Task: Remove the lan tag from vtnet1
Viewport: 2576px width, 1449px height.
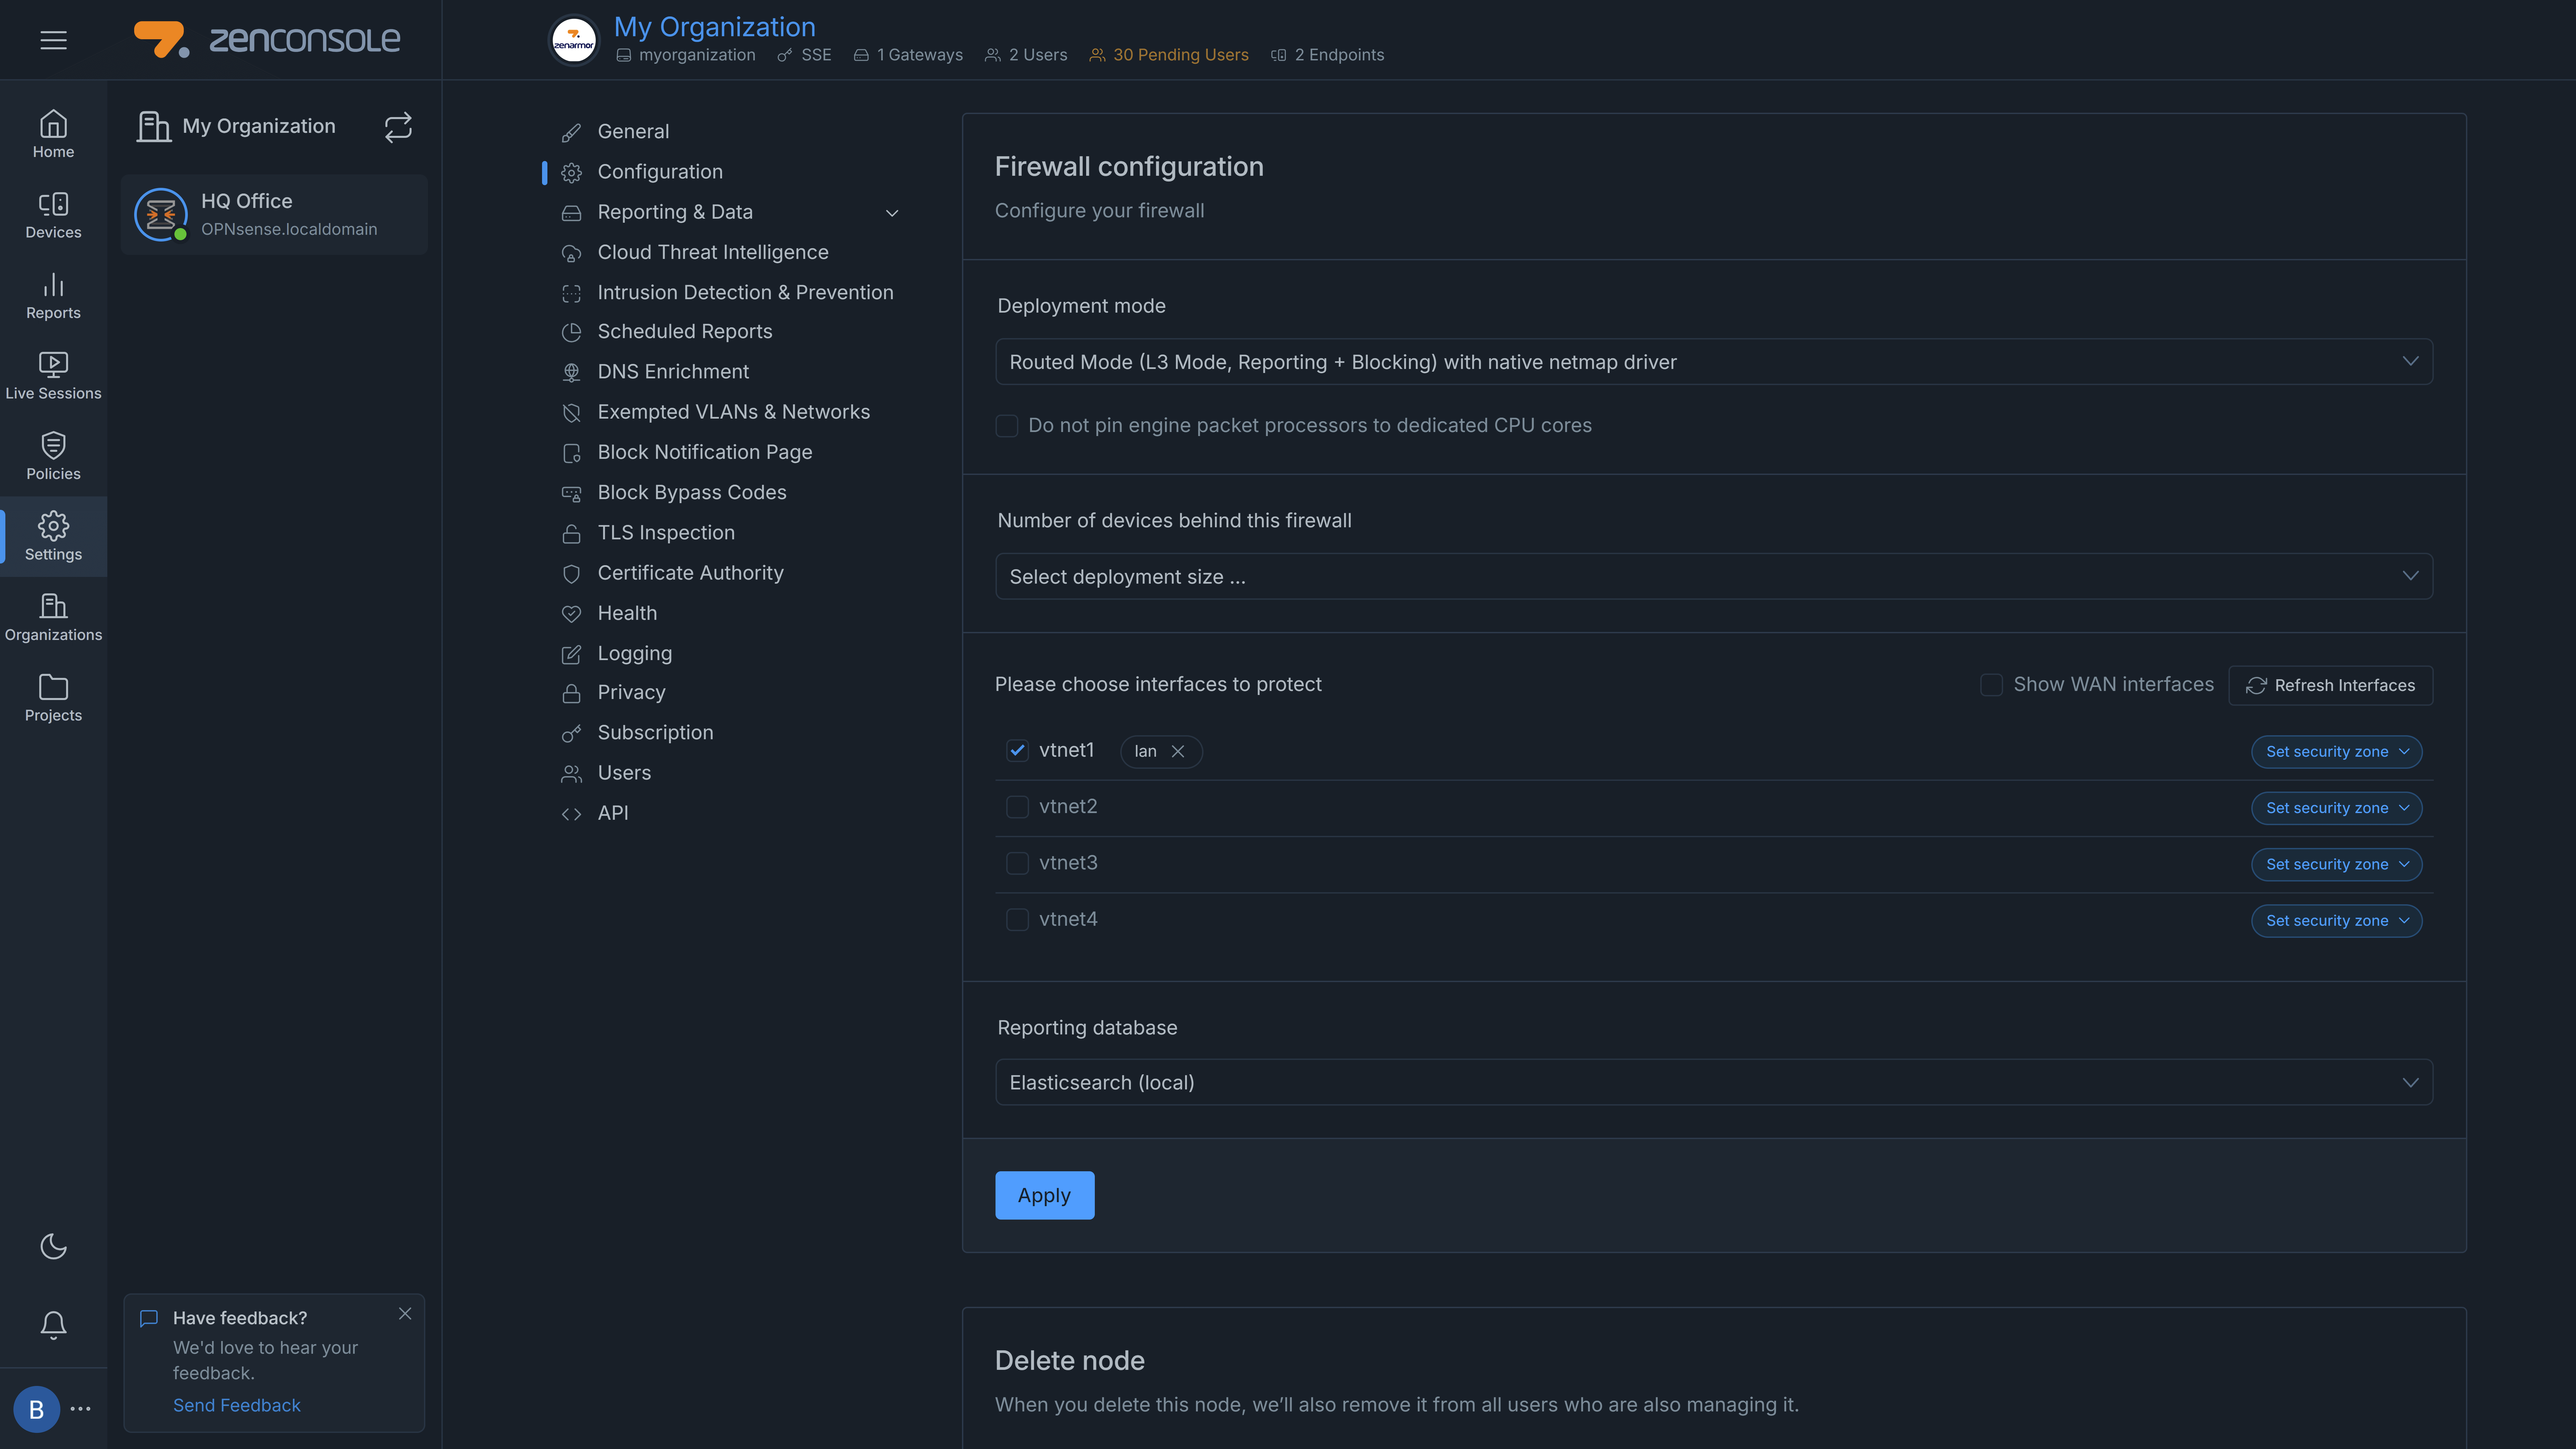Action: [1178, 752]
